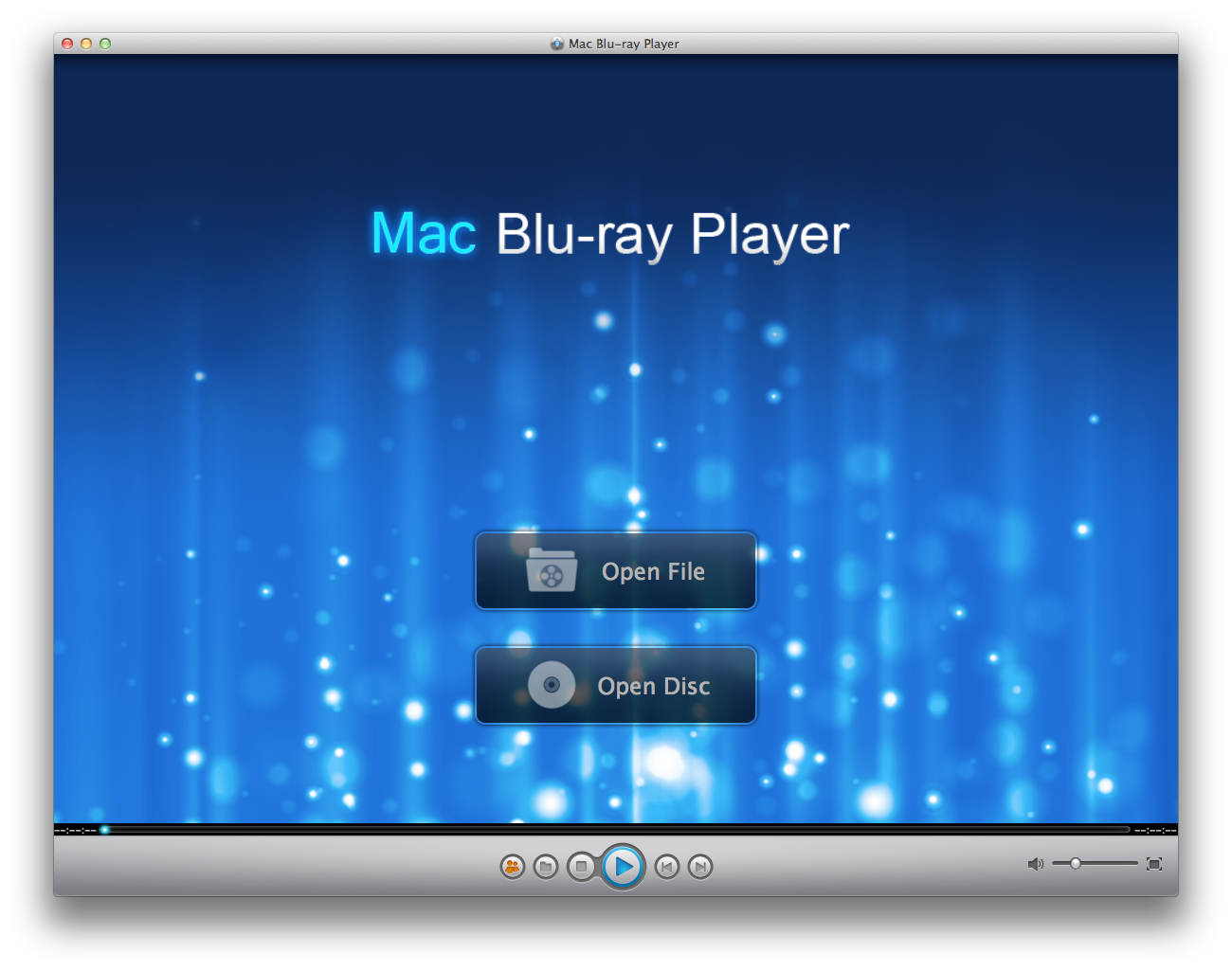The width and height of the screenshot is (1232, 971).
Task: Skip to the next chapter
Action: coord(700,866)
